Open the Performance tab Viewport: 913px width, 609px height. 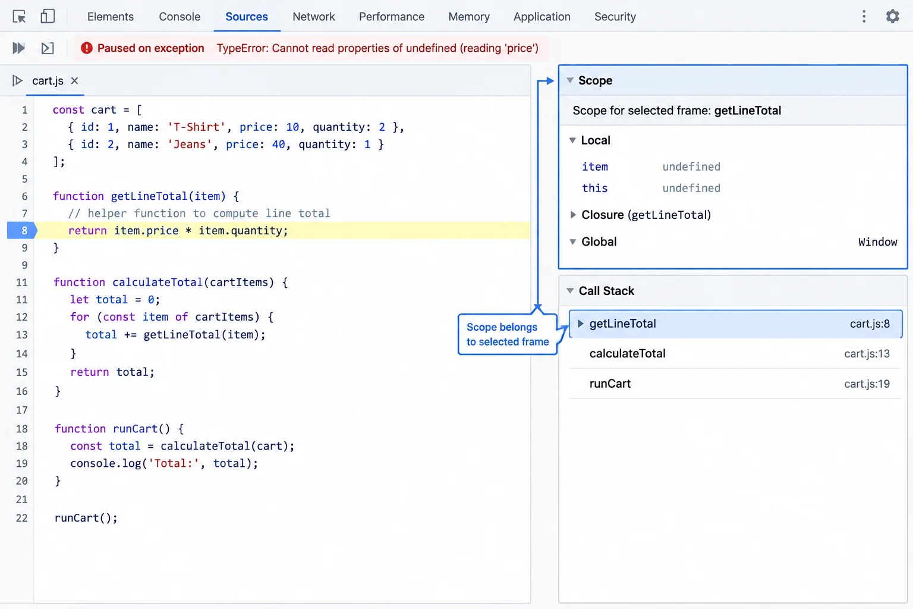coord(392,17)
